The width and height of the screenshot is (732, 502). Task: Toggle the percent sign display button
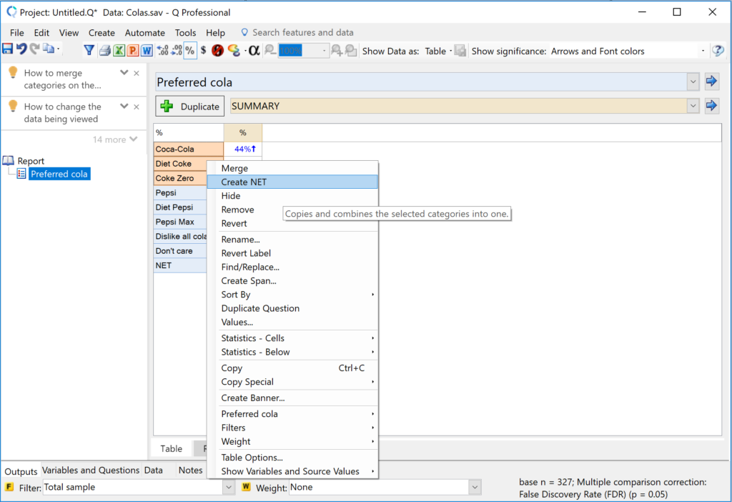[x=190, y=51]
